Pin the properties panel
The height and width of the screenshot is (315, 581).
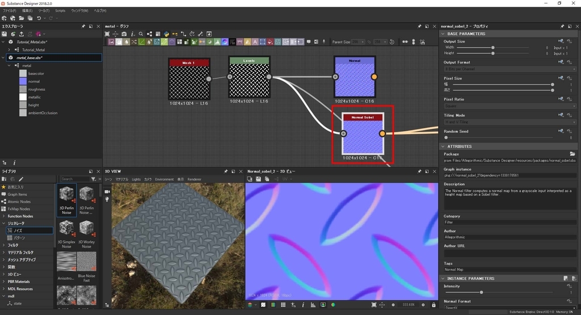point(562,26)
